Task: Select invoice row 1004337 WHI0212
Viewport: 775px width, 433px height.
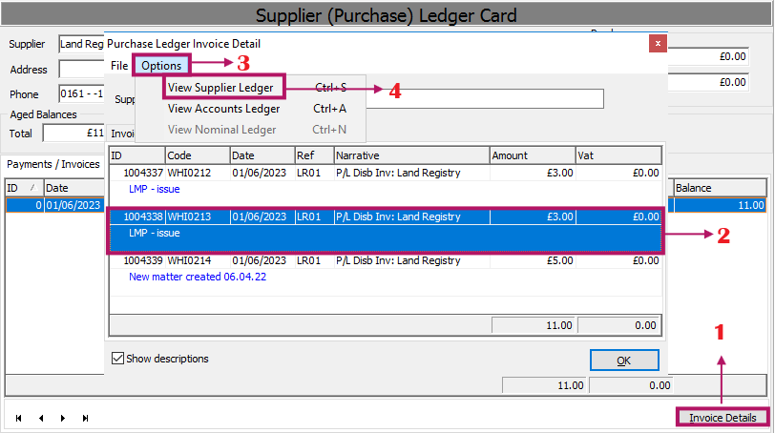Action: click(386, 180)
